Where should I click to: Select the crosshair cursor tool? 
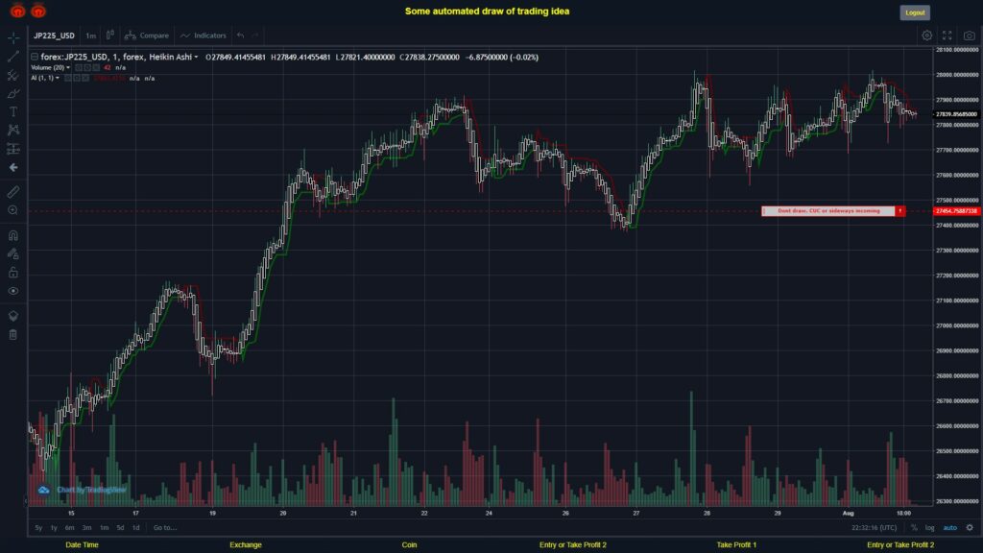[x=13, y=37]
